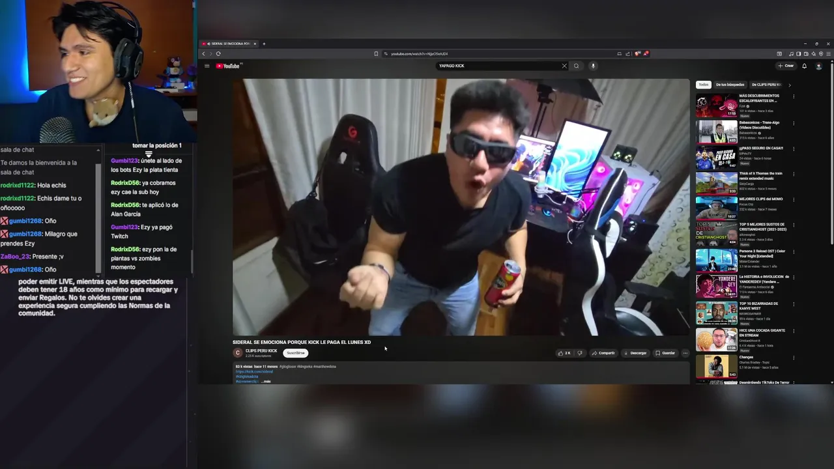Open the Changes Charles Bradley thumbnail
Viewport: 834px width, 469px height.
pos(716,367)
